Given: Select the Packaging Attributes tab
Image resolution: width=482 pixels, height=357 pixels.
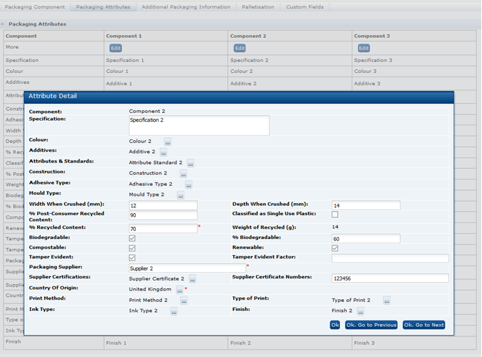Looking at the screenshot, I should 103,7.
